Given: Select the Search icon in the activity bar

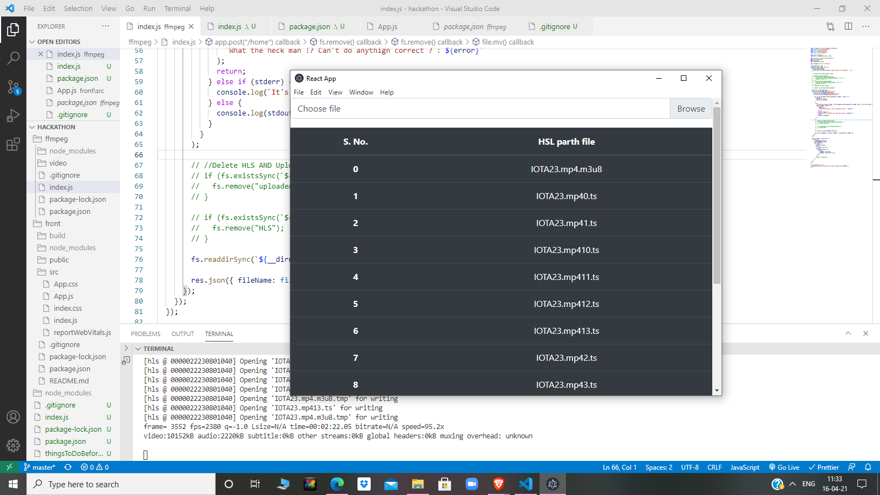Looking at the screenshot, I should pos(13,57).
